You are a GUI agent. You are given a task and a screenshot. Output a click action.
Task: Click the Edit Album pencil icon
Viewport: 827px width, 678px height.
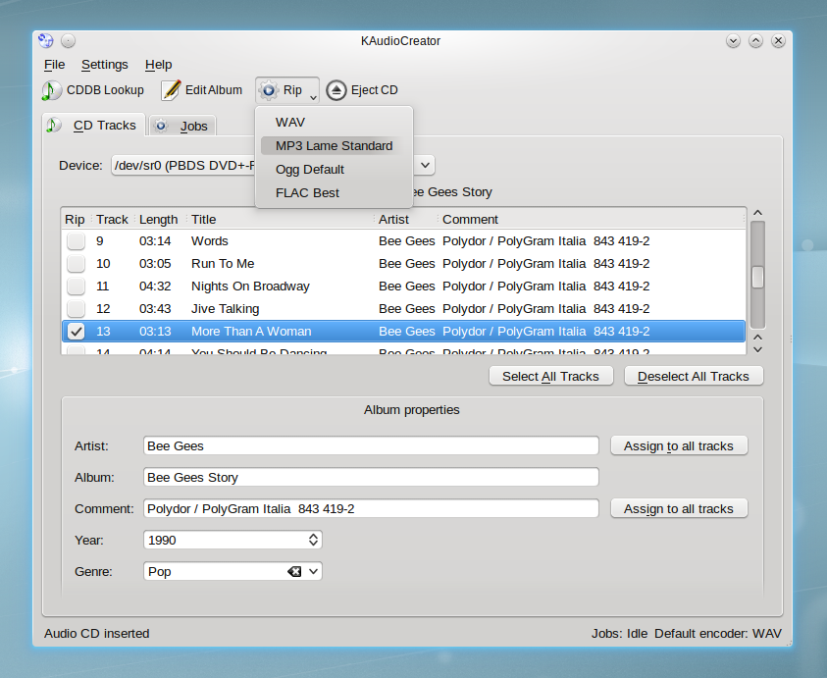click(171, 90)
